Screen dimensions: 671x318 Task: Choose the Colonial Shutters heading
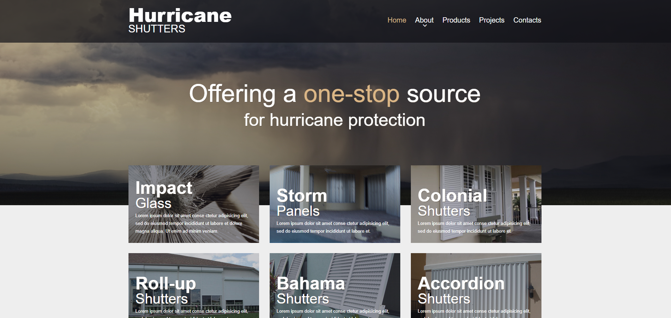click(452, 203)
